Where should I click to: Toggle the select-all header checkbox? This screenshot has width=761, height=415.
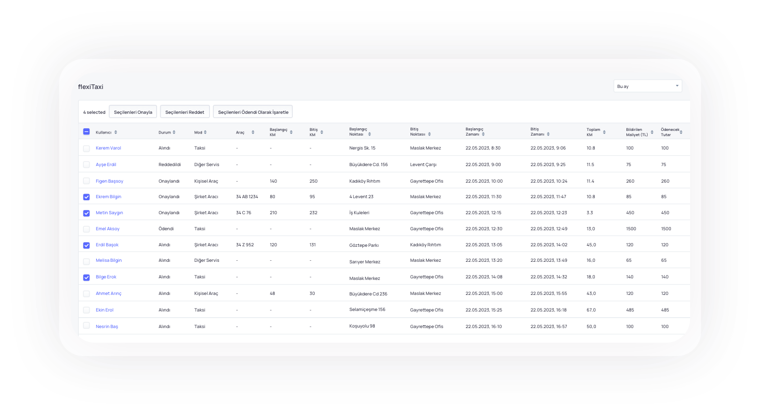pos(86,132)
